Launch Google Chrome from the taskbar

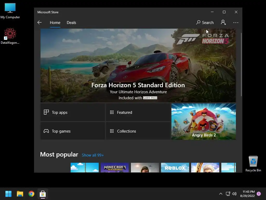(31, 194)
